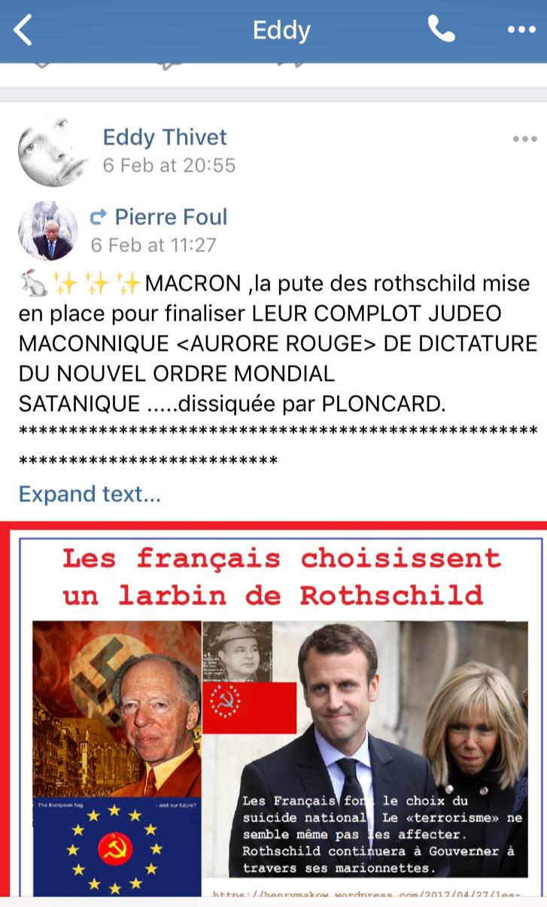The image size is (547, 907).
Task: Visit Eddy Thivet's profile via name link
Action: click(165, 137)
